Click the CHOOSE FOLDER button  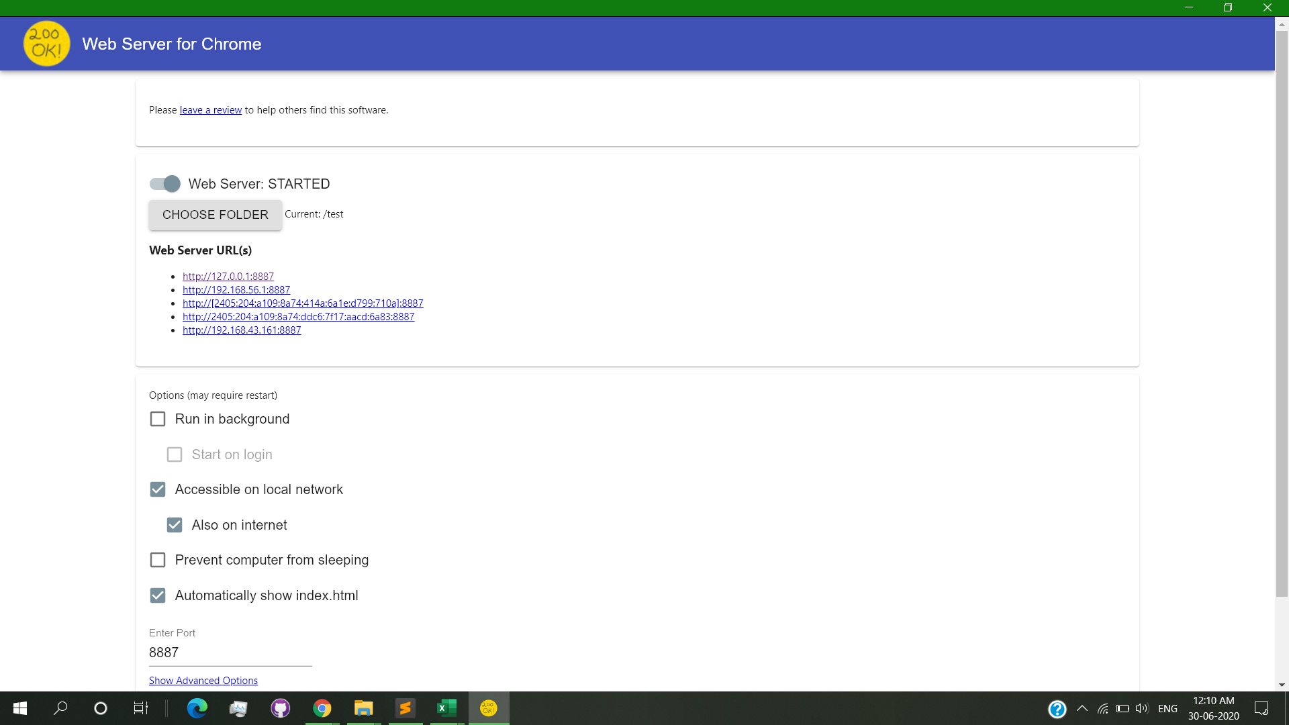coord(215,215)
